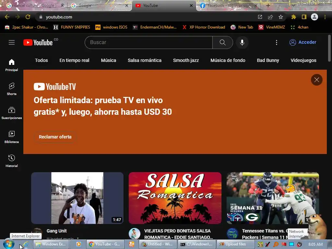332x249 pixels.
Task: Open the Salsa Romantica video thumbnail
Action: coord(175,198)
